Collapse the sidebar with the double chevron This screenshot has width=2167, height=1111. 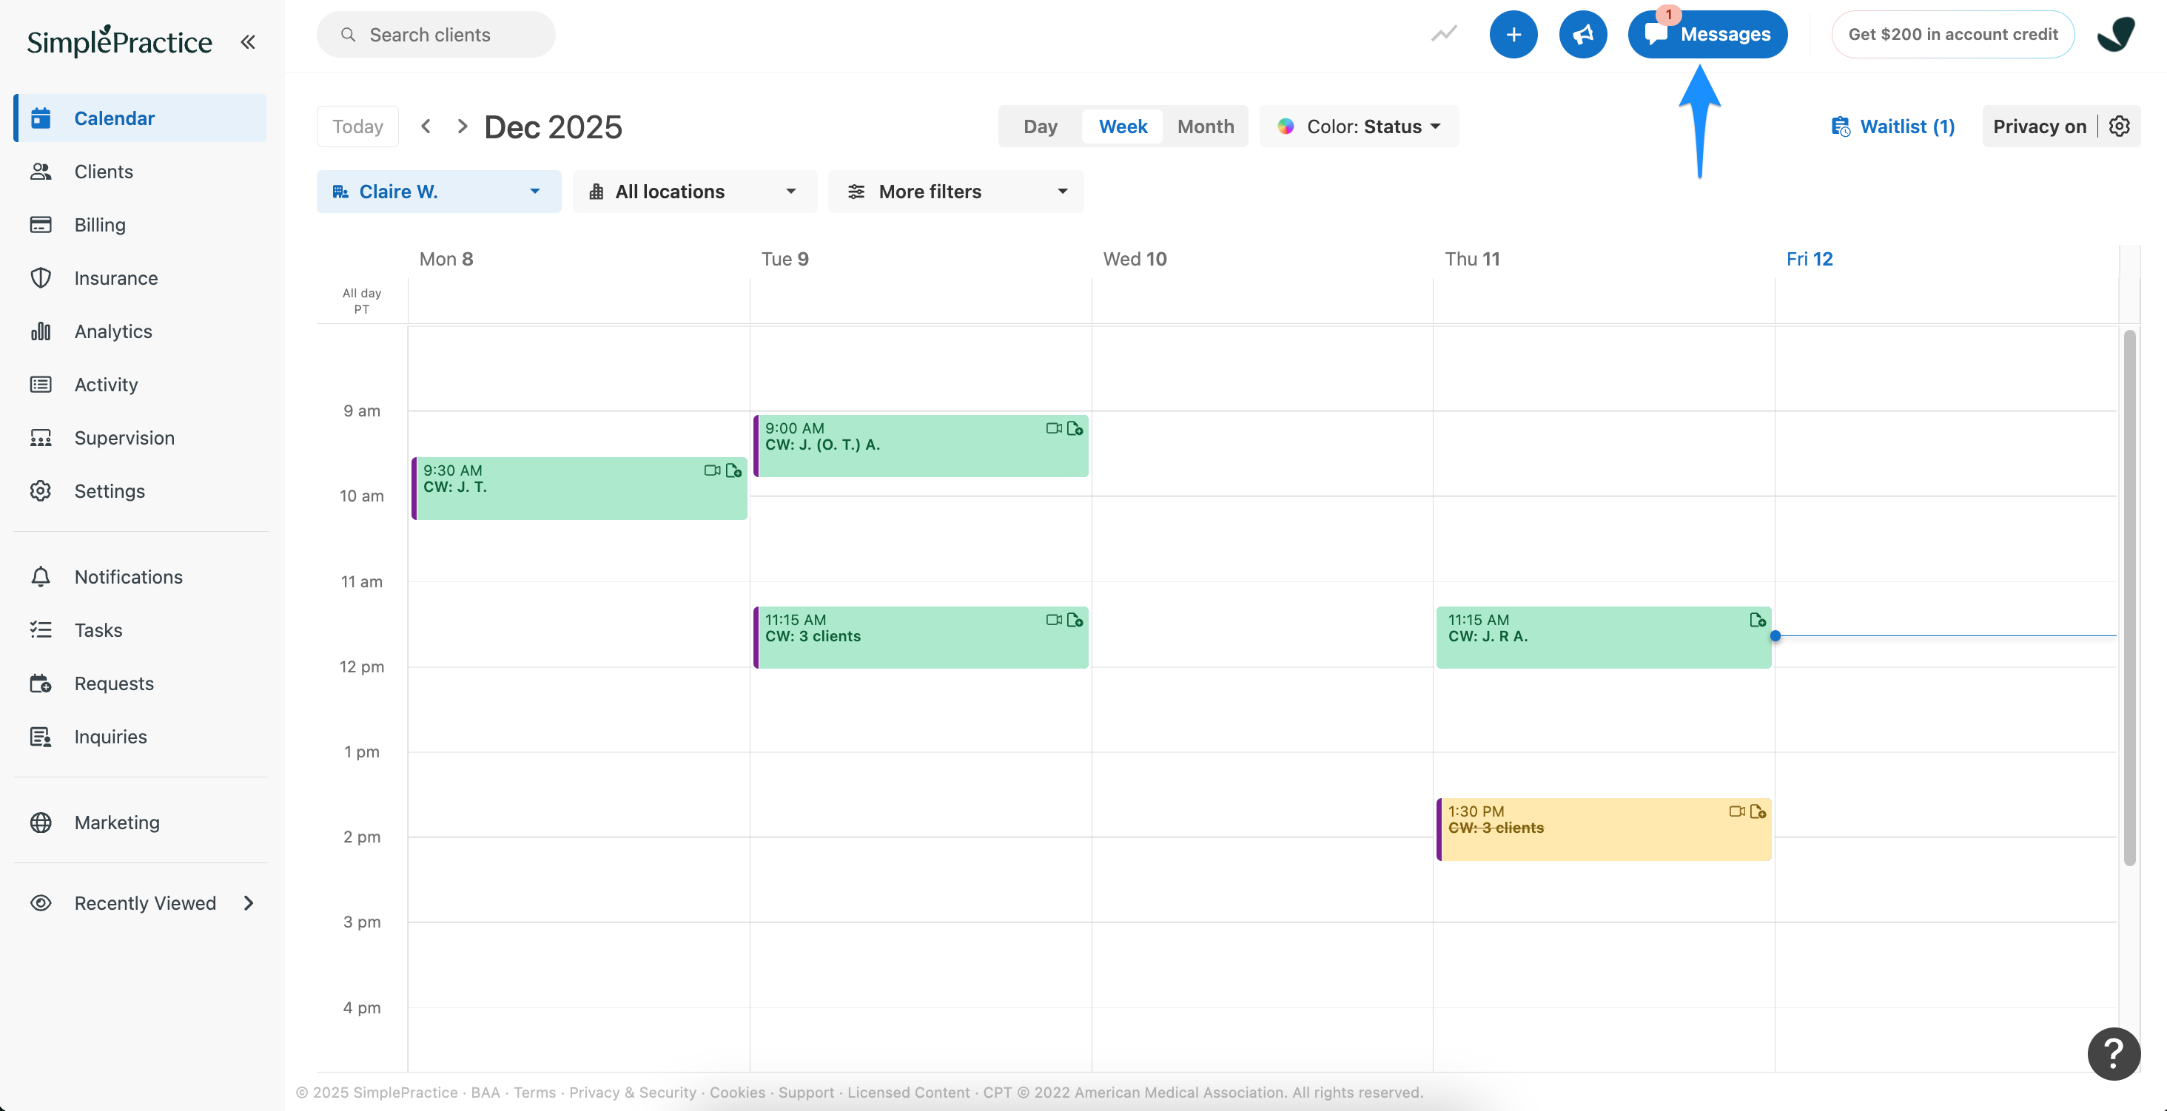click(x=247, y=41)
